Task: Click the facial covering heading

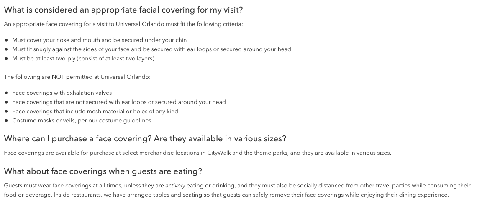Action: (123, 10)
